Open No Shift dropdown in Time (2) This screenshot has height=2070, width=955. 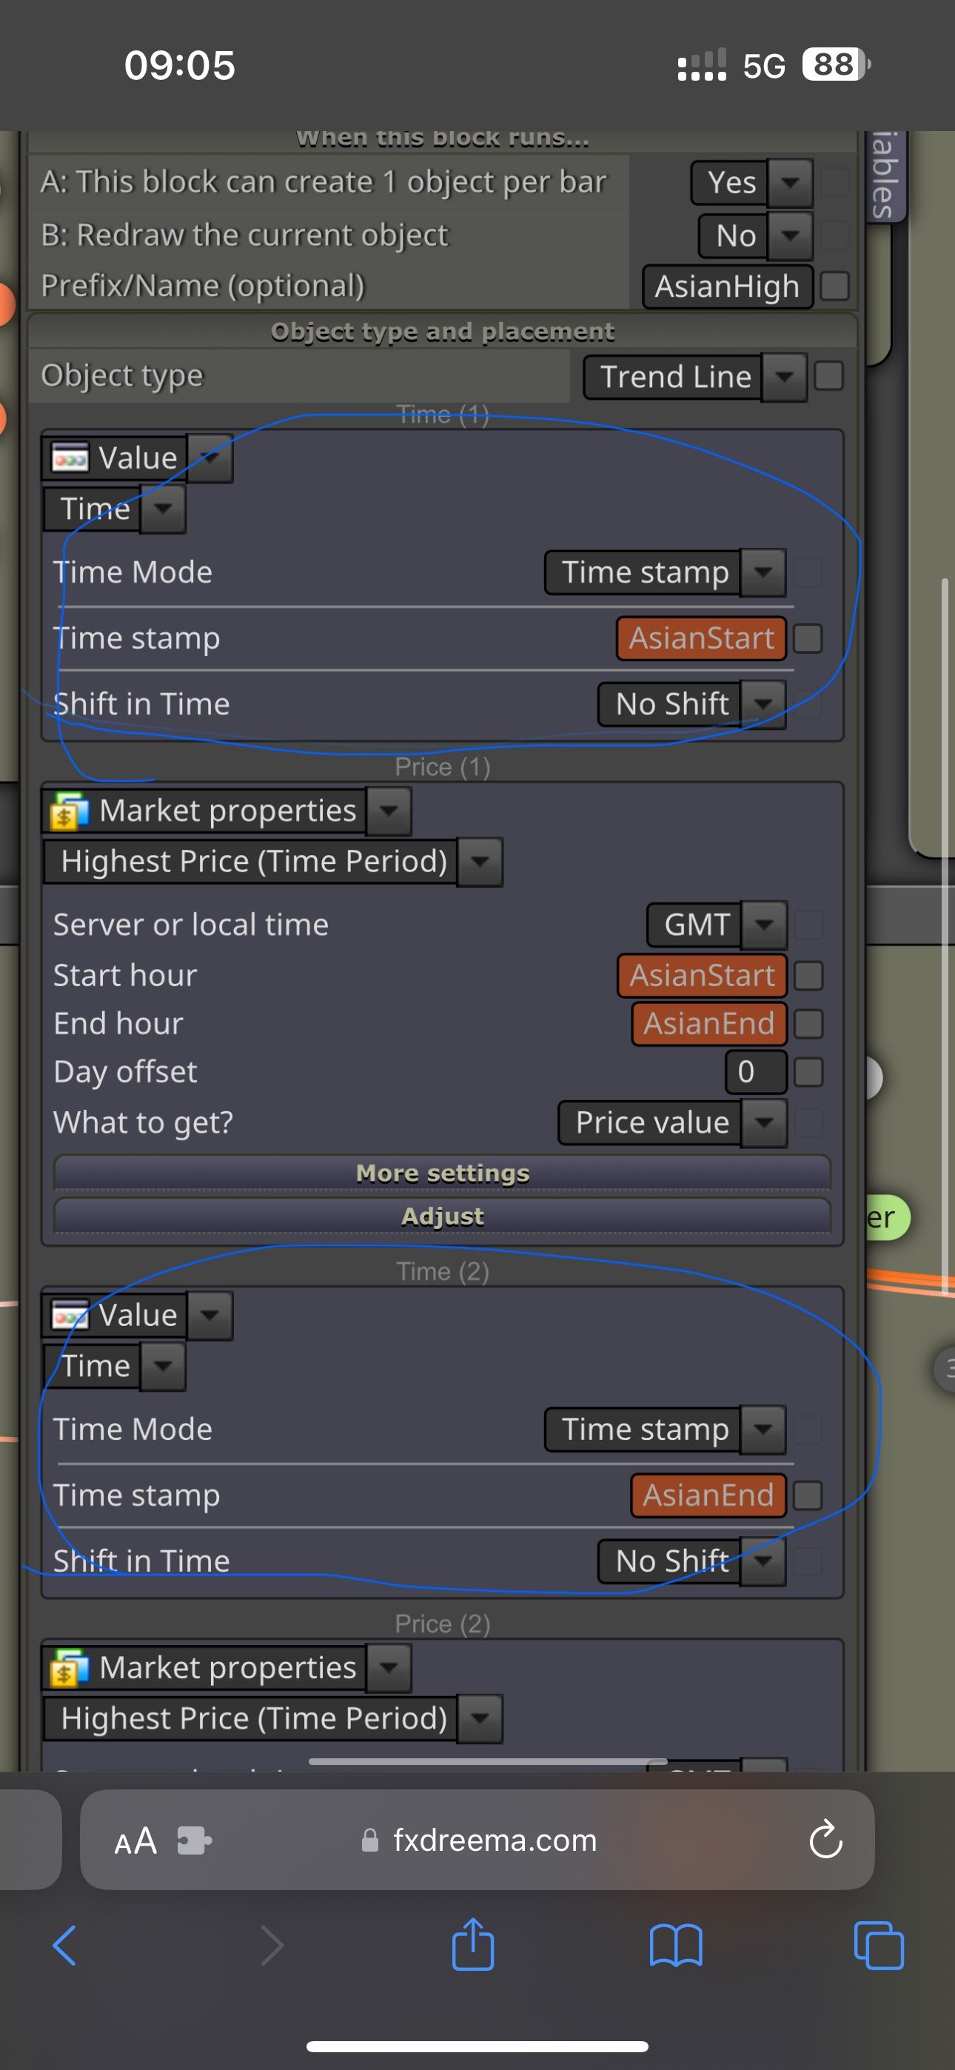click(692, 1561)
